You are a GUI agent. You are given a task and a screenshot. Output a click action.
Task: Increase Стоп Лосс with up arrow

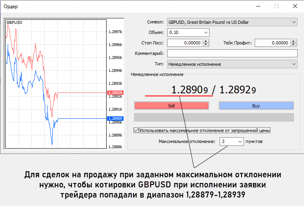pos(206,41)
